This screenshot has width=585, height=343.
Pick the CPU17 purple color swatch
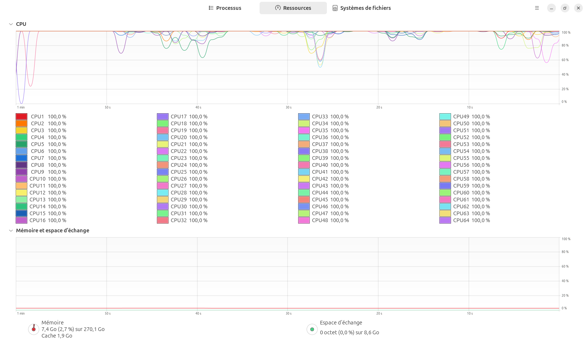click(163, 117)
